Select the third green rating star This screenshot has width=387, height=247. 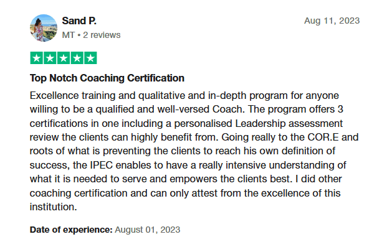point(64,58)
